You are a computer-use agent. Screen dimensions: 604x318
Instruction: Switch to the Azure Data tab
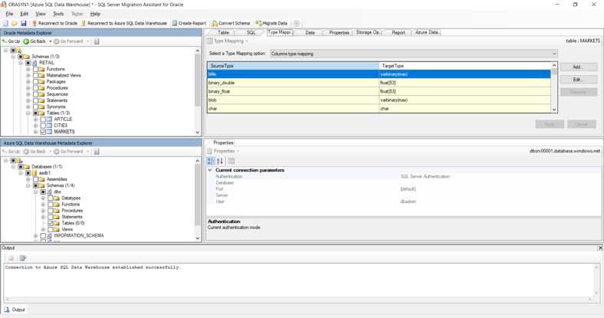click(427, 33)
